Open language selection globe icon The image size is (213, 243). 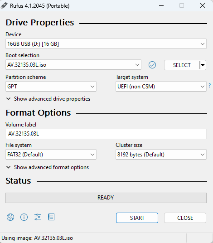[x=10, y=217]
